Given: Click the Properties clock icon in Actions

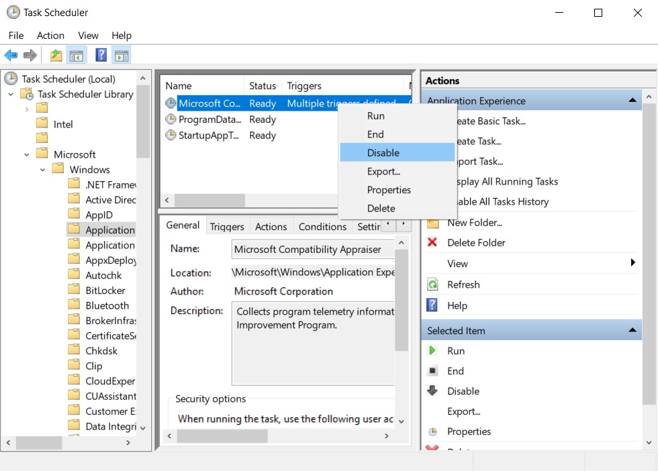Looking at the screenshot, I should pos(432,431).
